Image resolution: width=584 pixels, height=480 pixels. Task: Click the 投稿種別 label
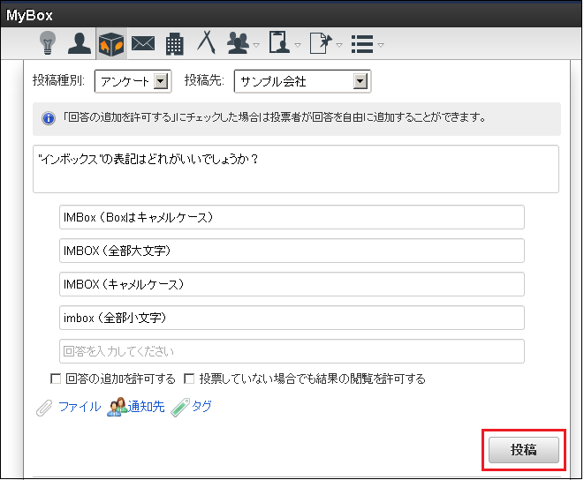tap(58, 80)
